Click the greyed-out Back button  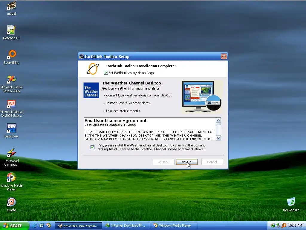pos(163,162)
